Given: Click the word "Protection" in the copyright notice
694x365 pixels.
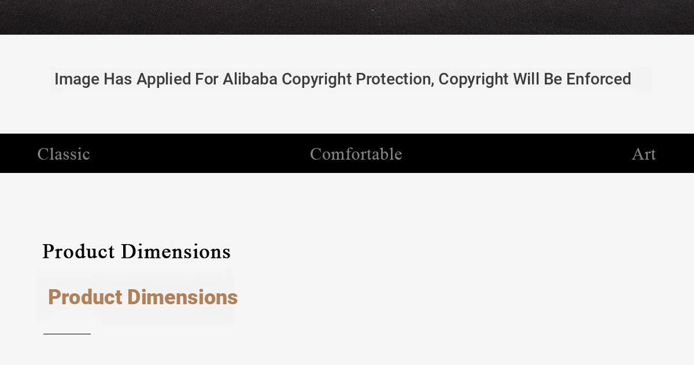Looking at the screenshot, I should (x=394, y=79).
